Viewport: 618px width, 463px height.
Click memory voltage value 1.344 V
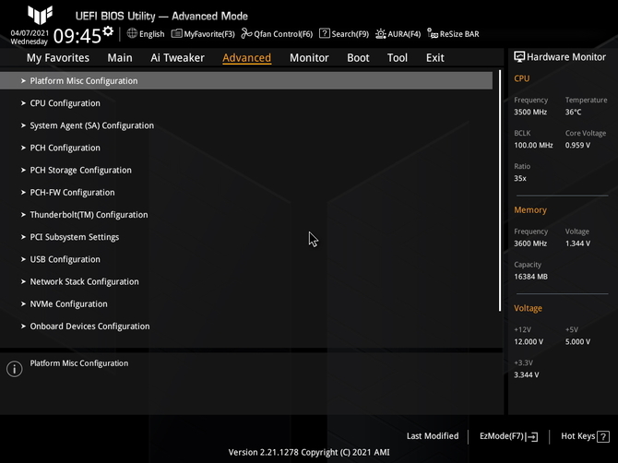point(577,243)
